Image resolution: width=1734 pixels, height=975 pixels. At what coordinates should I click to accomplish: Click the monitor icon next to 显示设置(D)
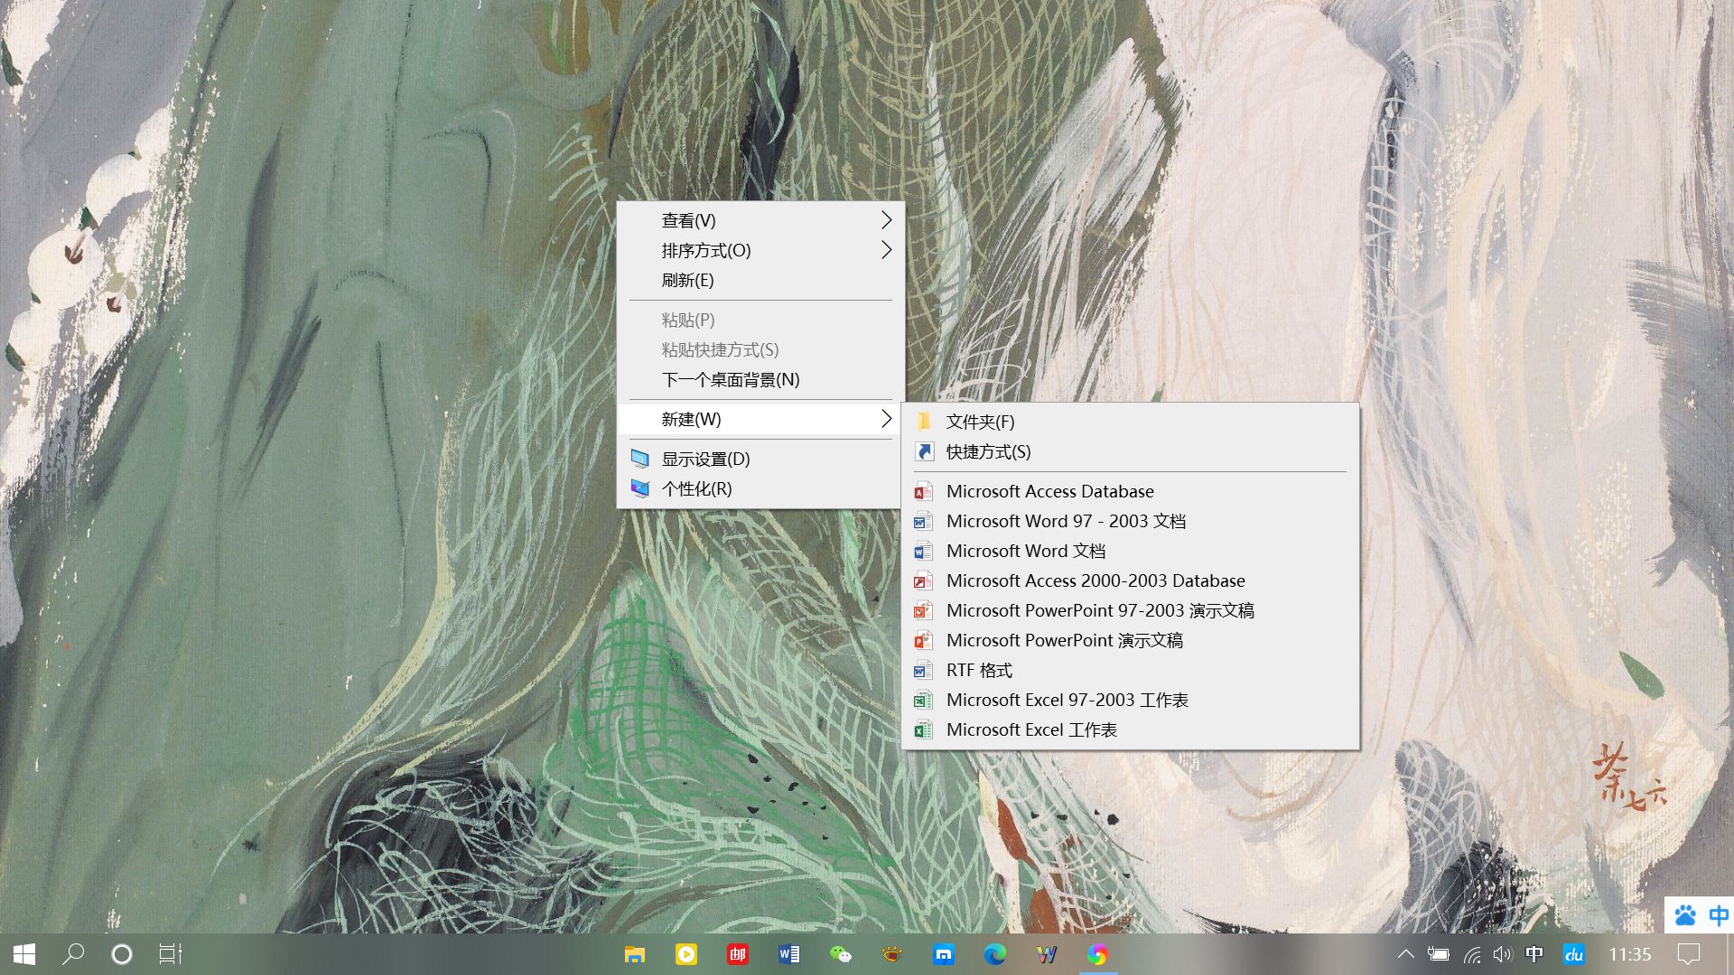point(640,459)
